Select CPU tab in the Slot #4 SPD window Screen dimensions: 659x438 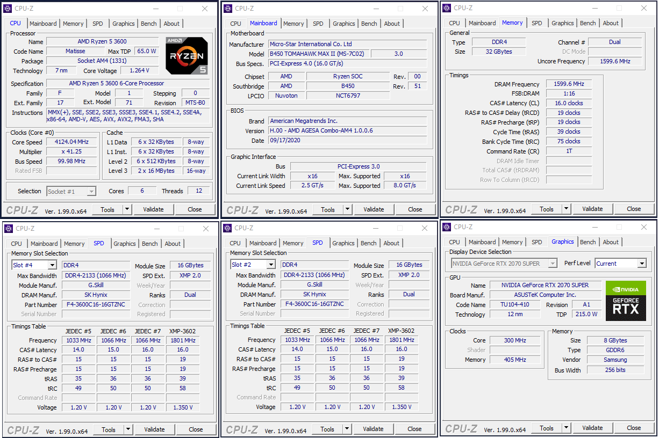tap(17, 244)
